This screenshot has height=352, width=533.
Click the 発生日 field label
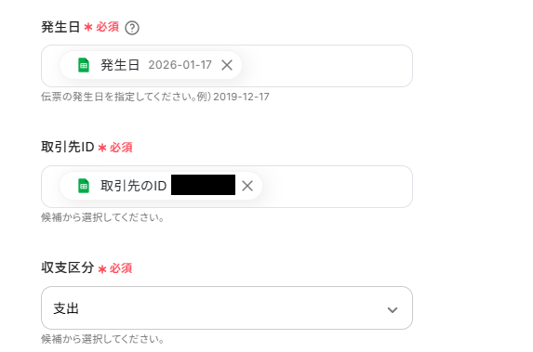[60, 27]
